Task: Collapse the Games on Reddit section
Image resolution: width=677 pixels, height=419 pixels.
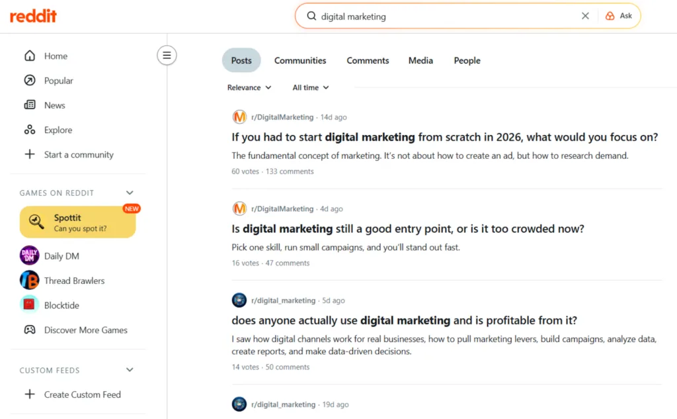Action: point(130,193)
